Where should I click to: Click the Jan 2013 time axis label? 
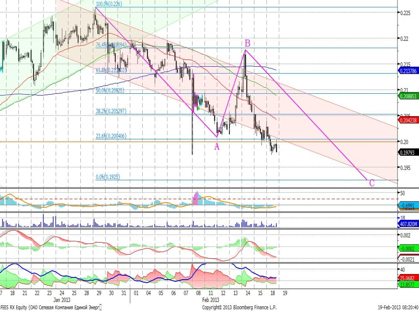coord(62,299)
